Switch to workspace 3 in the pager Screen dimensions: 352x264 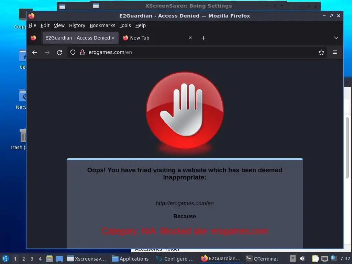click(x=32, y=259)
